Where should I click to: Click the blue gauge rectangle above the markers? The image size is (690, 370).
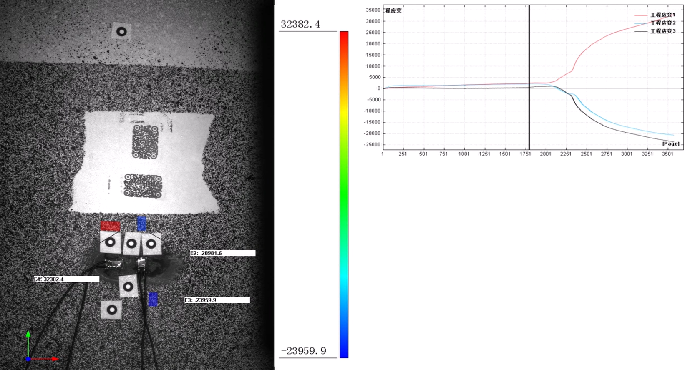point(142,224)
